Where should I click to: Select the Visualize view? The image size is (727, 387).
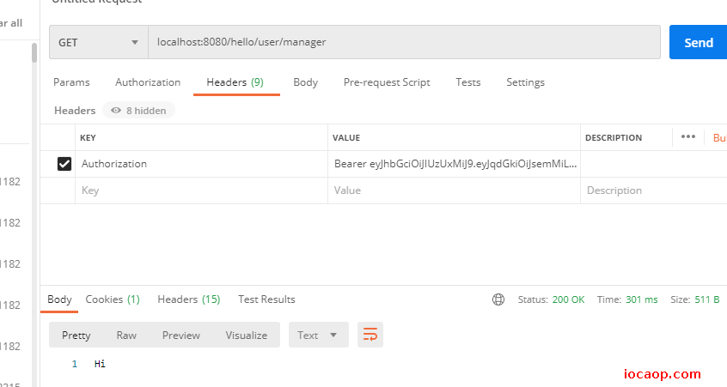[x=246, y=336]
